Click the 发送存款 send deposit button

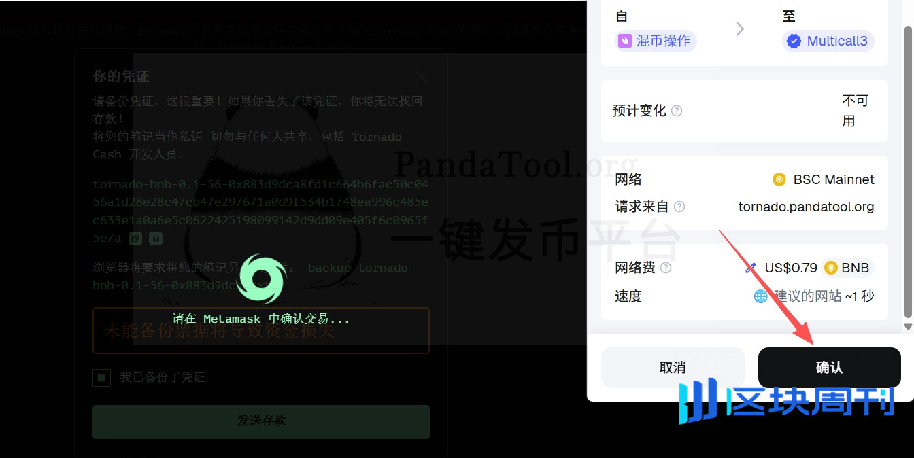pyautogui.click(x=261, y=421)
